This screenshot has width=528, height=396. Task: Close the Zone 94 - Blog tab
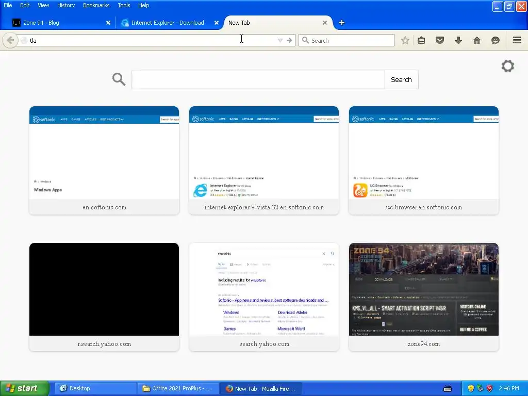108,23
